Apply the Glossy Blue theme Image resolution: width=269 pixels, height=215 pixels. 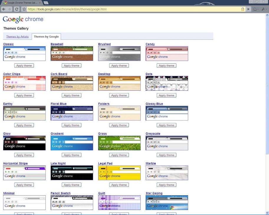166,125
